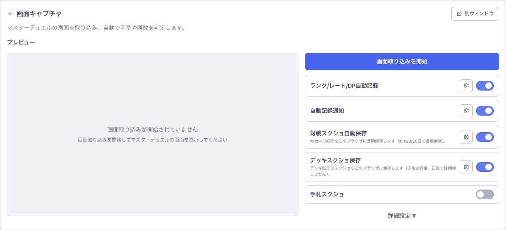Click デッキ画面のスクショをこのブラウザに保存します note
Image resolution: width=506 pixels, height=230 pixels.
coord(383,171)
